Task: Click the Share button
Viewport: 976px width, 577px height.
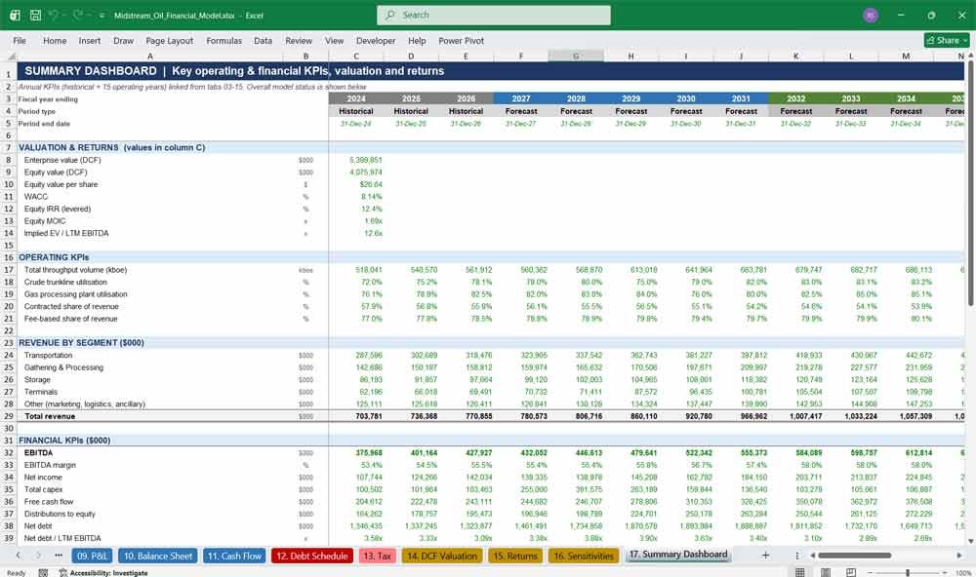Action: click(x=947, y=40)
